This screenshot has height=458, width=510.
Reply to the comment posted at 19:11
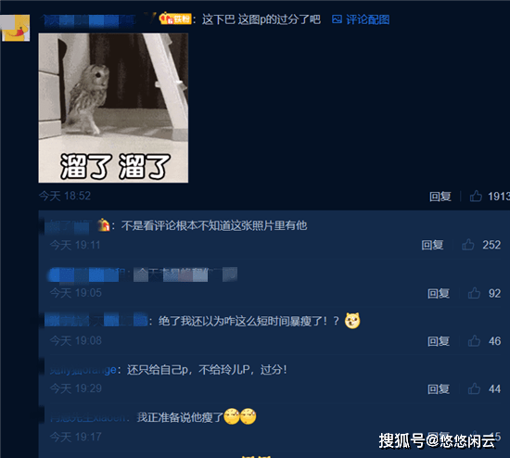pos(432,245)
